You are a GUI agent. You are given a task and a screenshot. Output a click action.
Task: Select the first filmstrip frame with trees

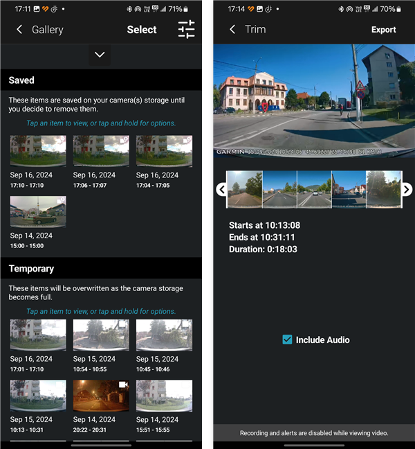tap(244, 189)
